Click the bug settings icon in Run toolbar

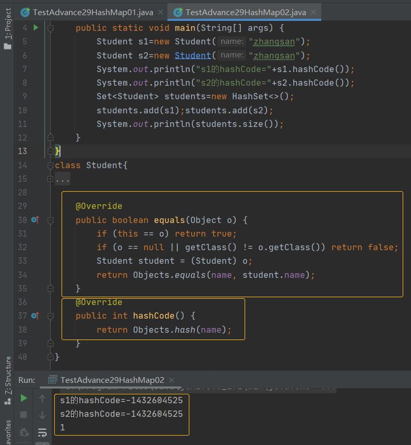point(24,432)
